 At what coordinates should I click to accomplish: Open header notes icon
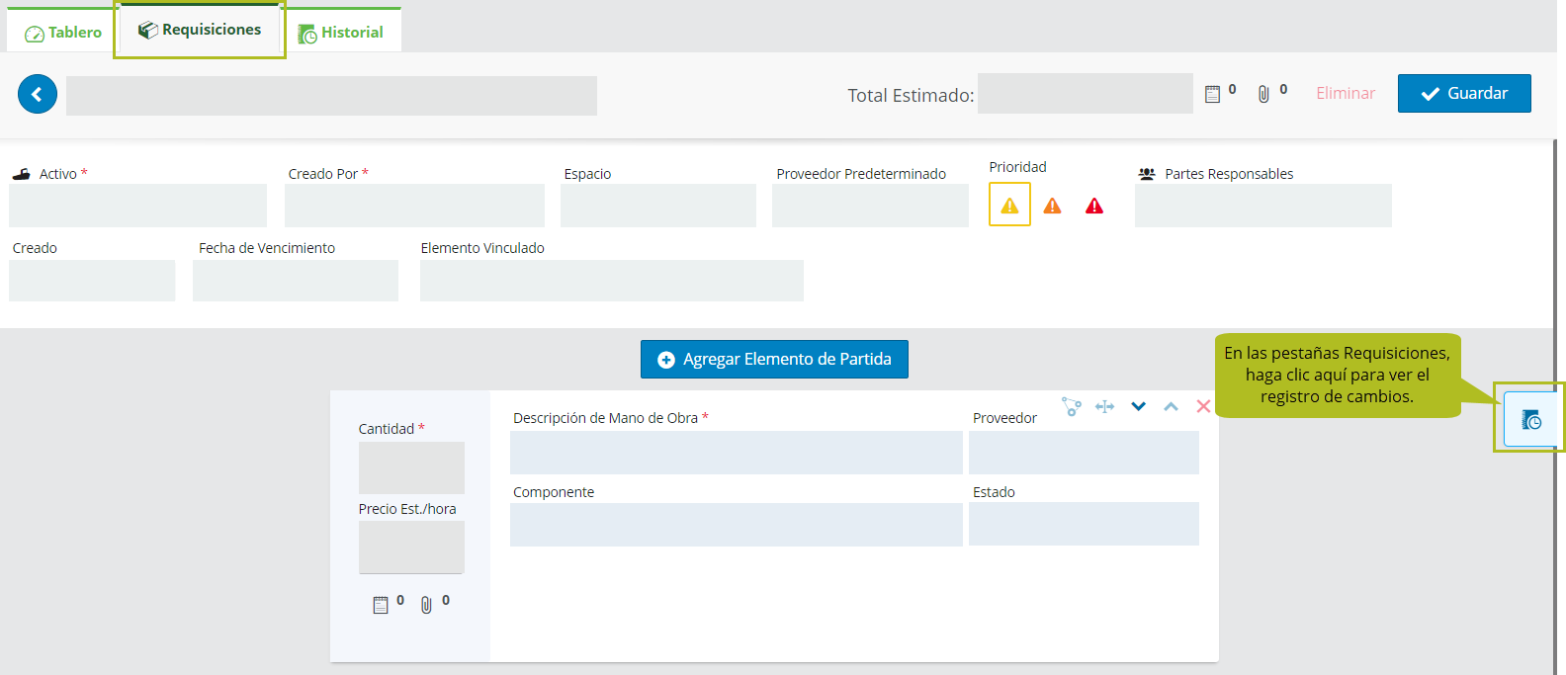[x=1212, y=94]
